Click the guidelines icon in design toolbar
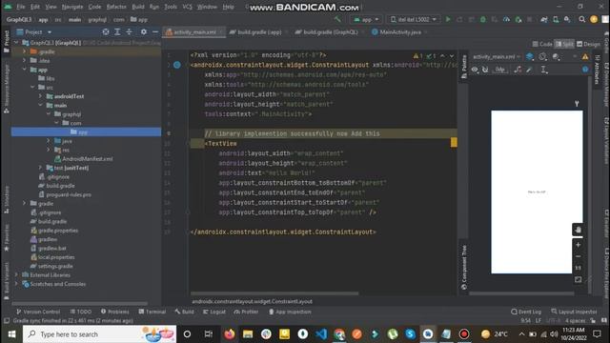This screenshot has width=610, height=343. (544, 70)
